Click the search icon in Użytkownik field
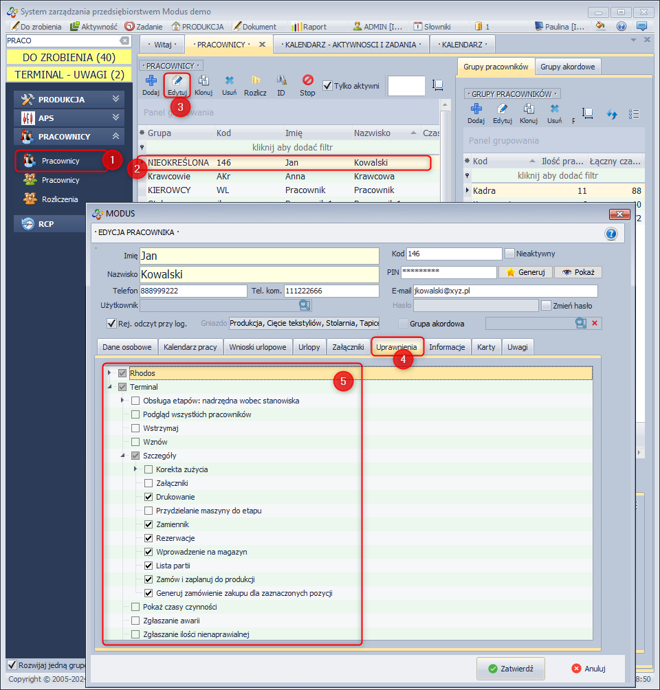Image resolution: width=660 pixels, height=690 pixels. click(x=304, y=305)
